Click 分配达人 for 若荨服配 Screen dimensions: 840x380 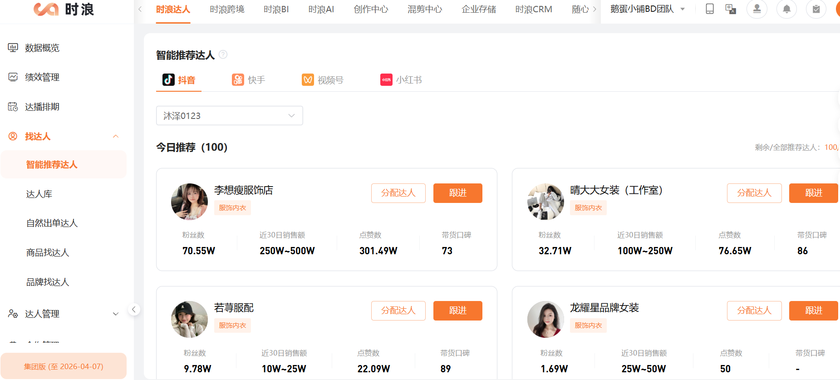(x=398, y=311)
